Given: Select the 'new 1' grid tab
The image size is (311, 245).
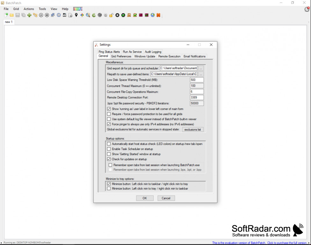Looking at the screenshot, I should [9, 22].
